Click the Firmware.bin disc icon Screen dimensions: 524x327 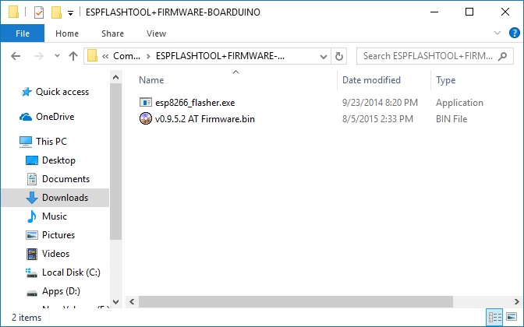click(x=145, y=118)
